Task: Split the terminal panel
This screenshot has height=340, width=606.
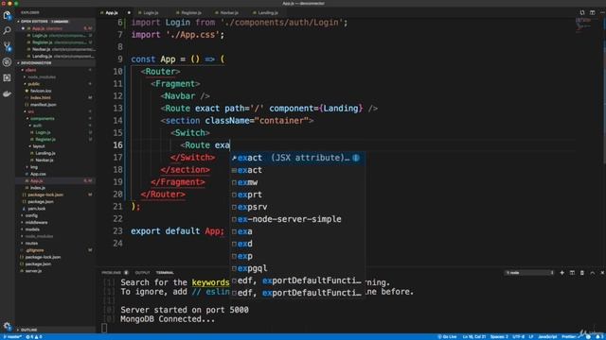Action: coord(572,273)
